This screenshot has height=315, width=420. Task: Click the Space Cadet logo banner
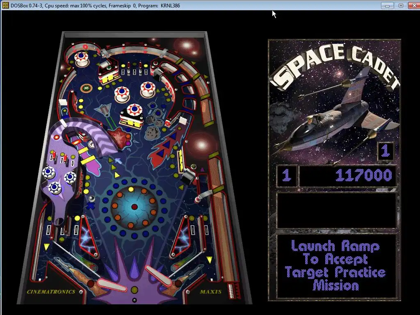(335, 66)
